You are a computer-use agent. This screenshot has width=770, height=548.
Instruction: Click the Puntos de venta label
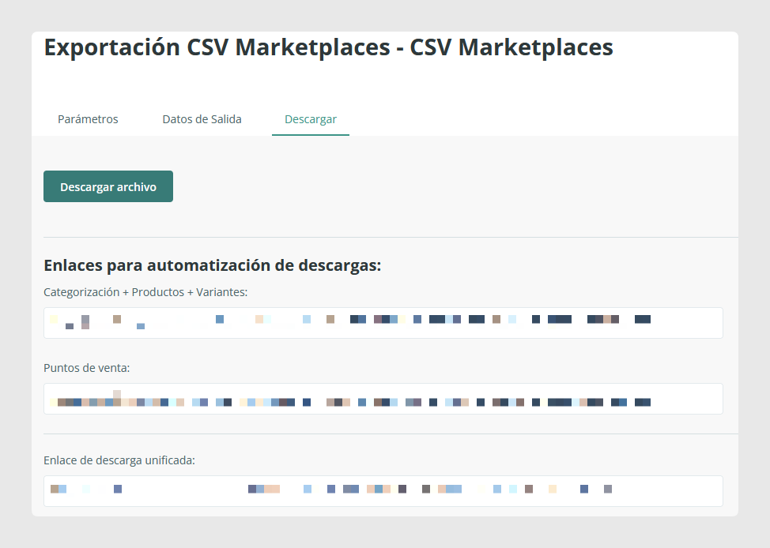click(86, 368)
